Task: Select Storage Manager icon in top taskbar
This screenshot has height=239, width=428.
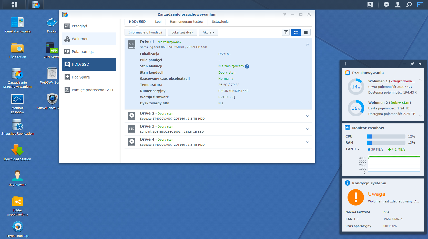Action: [36, 5]
